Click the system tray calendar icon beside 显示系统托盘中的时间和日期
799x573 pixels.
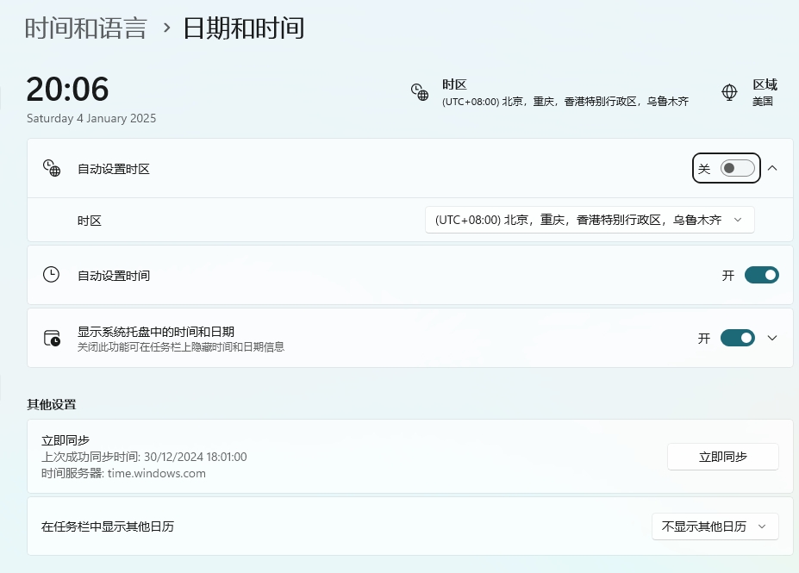pos(50,338)
